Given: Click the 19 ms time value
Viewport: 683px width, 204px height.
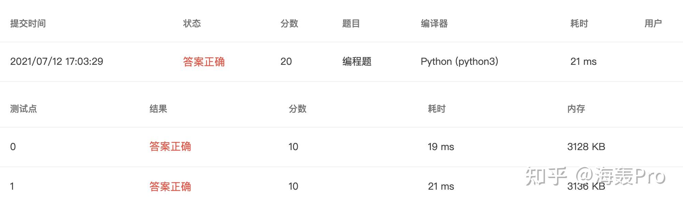Looking at the screenshot, I should [x=441, y=147].
